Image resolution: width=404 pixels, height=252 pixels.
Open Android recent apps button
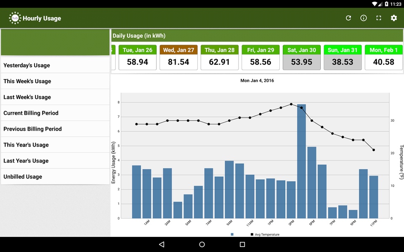(x=242, y=244)
